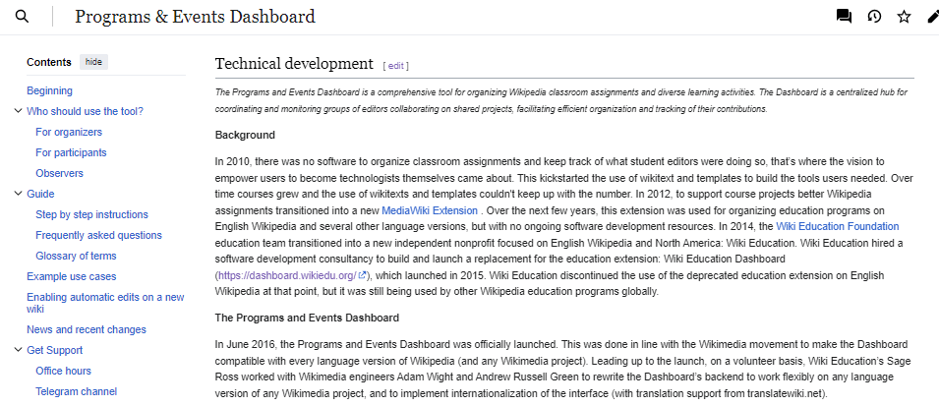Jump to For organizers section
The image size is (939, 406).
(x=69, y=133)
